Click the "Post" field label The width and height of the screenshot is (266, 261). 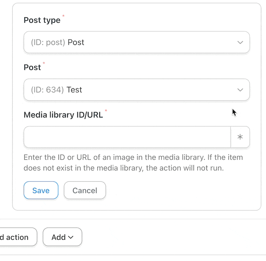click(x=32, y=68)
